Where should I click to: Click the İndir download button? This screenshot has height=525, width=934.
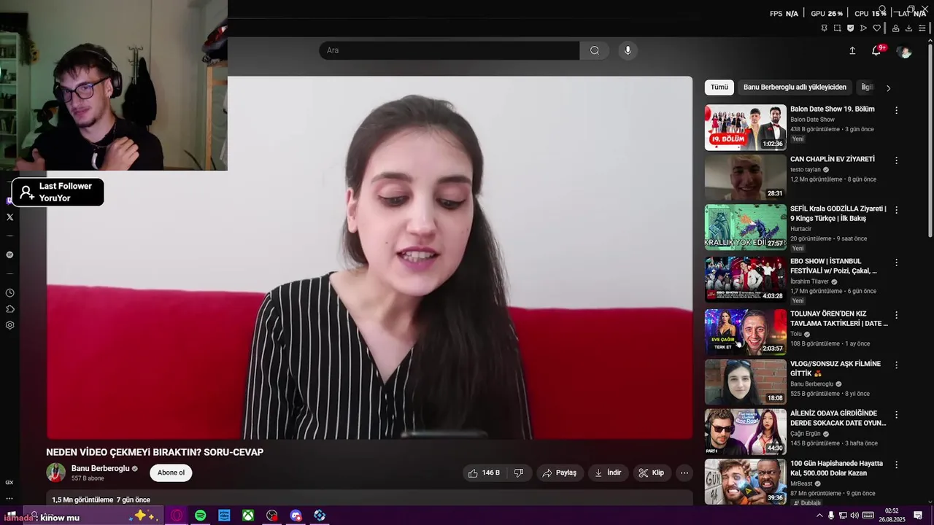pos(608,472)
